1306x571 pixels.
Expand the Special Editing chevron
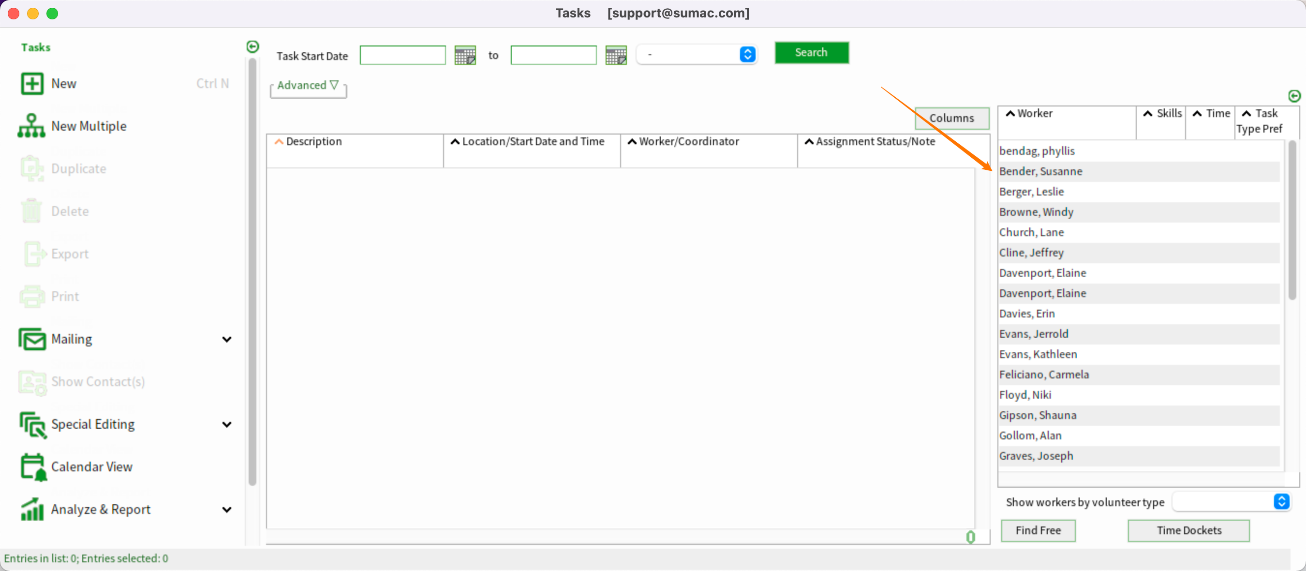(227, 424)
